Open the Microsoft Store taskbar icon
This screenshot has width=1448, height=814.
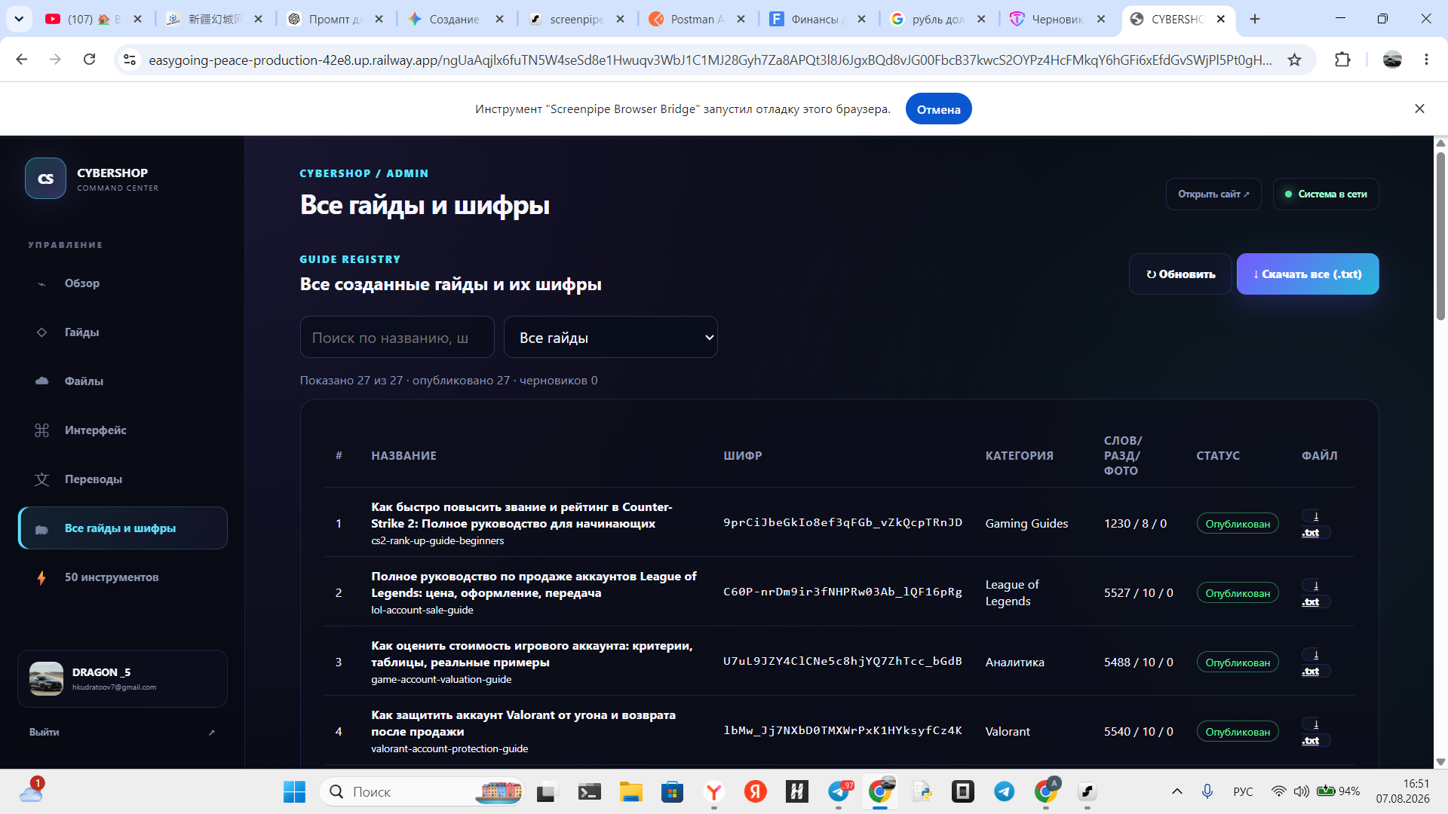tap(672, 791)
